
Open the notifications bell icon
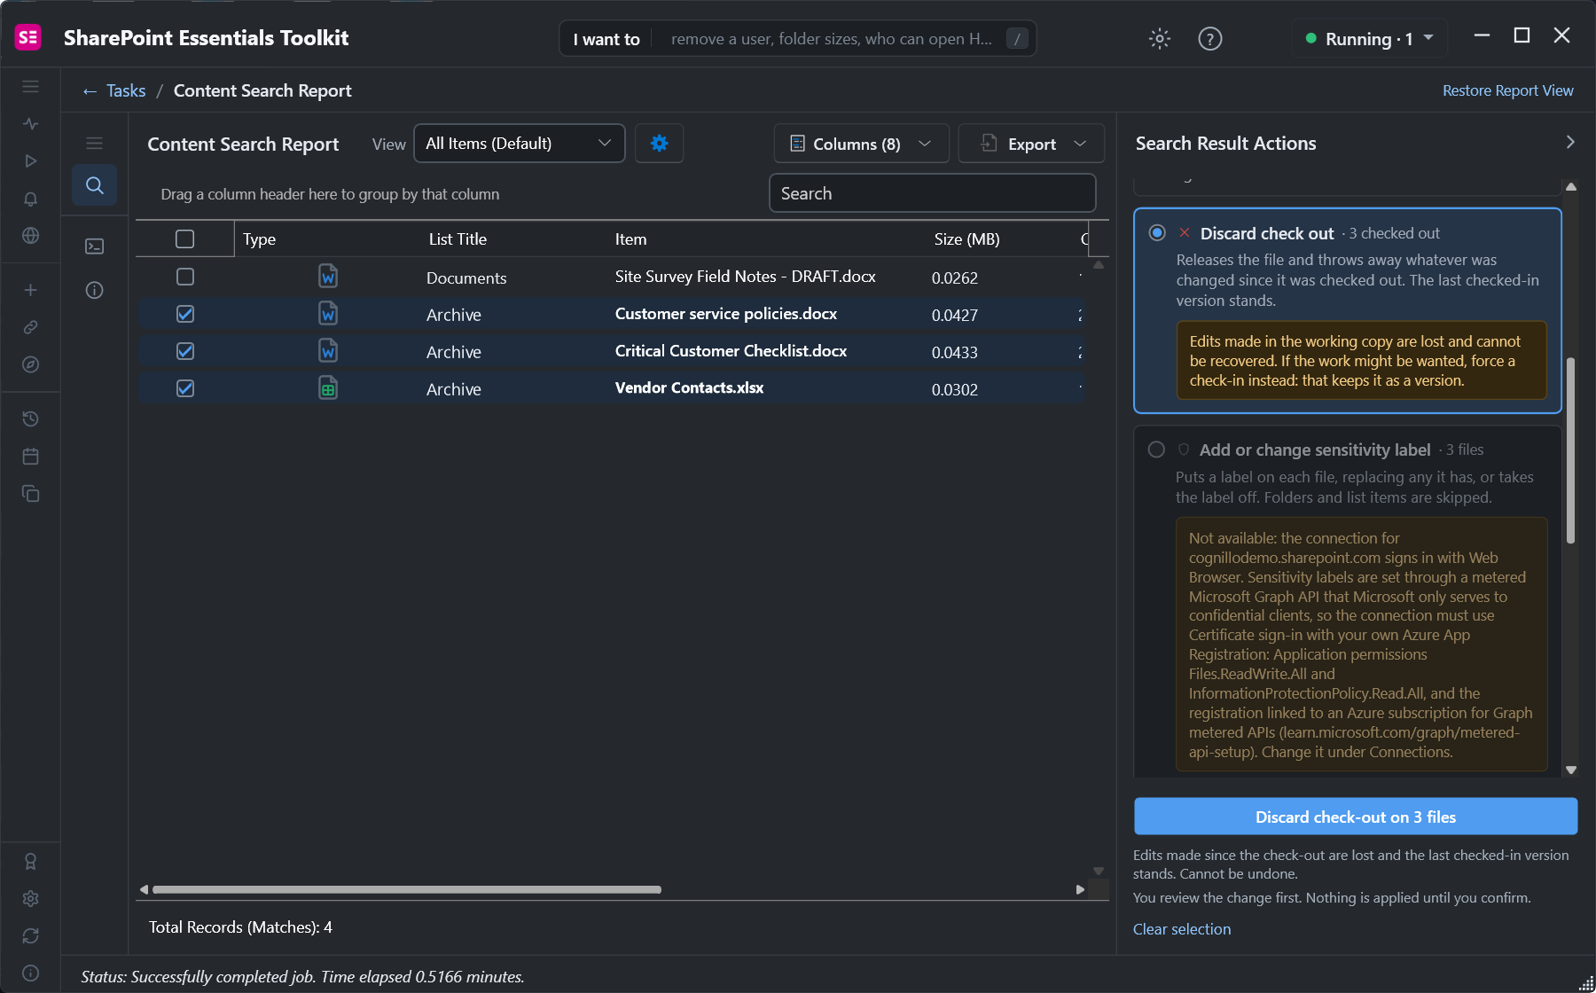point(31,199)
